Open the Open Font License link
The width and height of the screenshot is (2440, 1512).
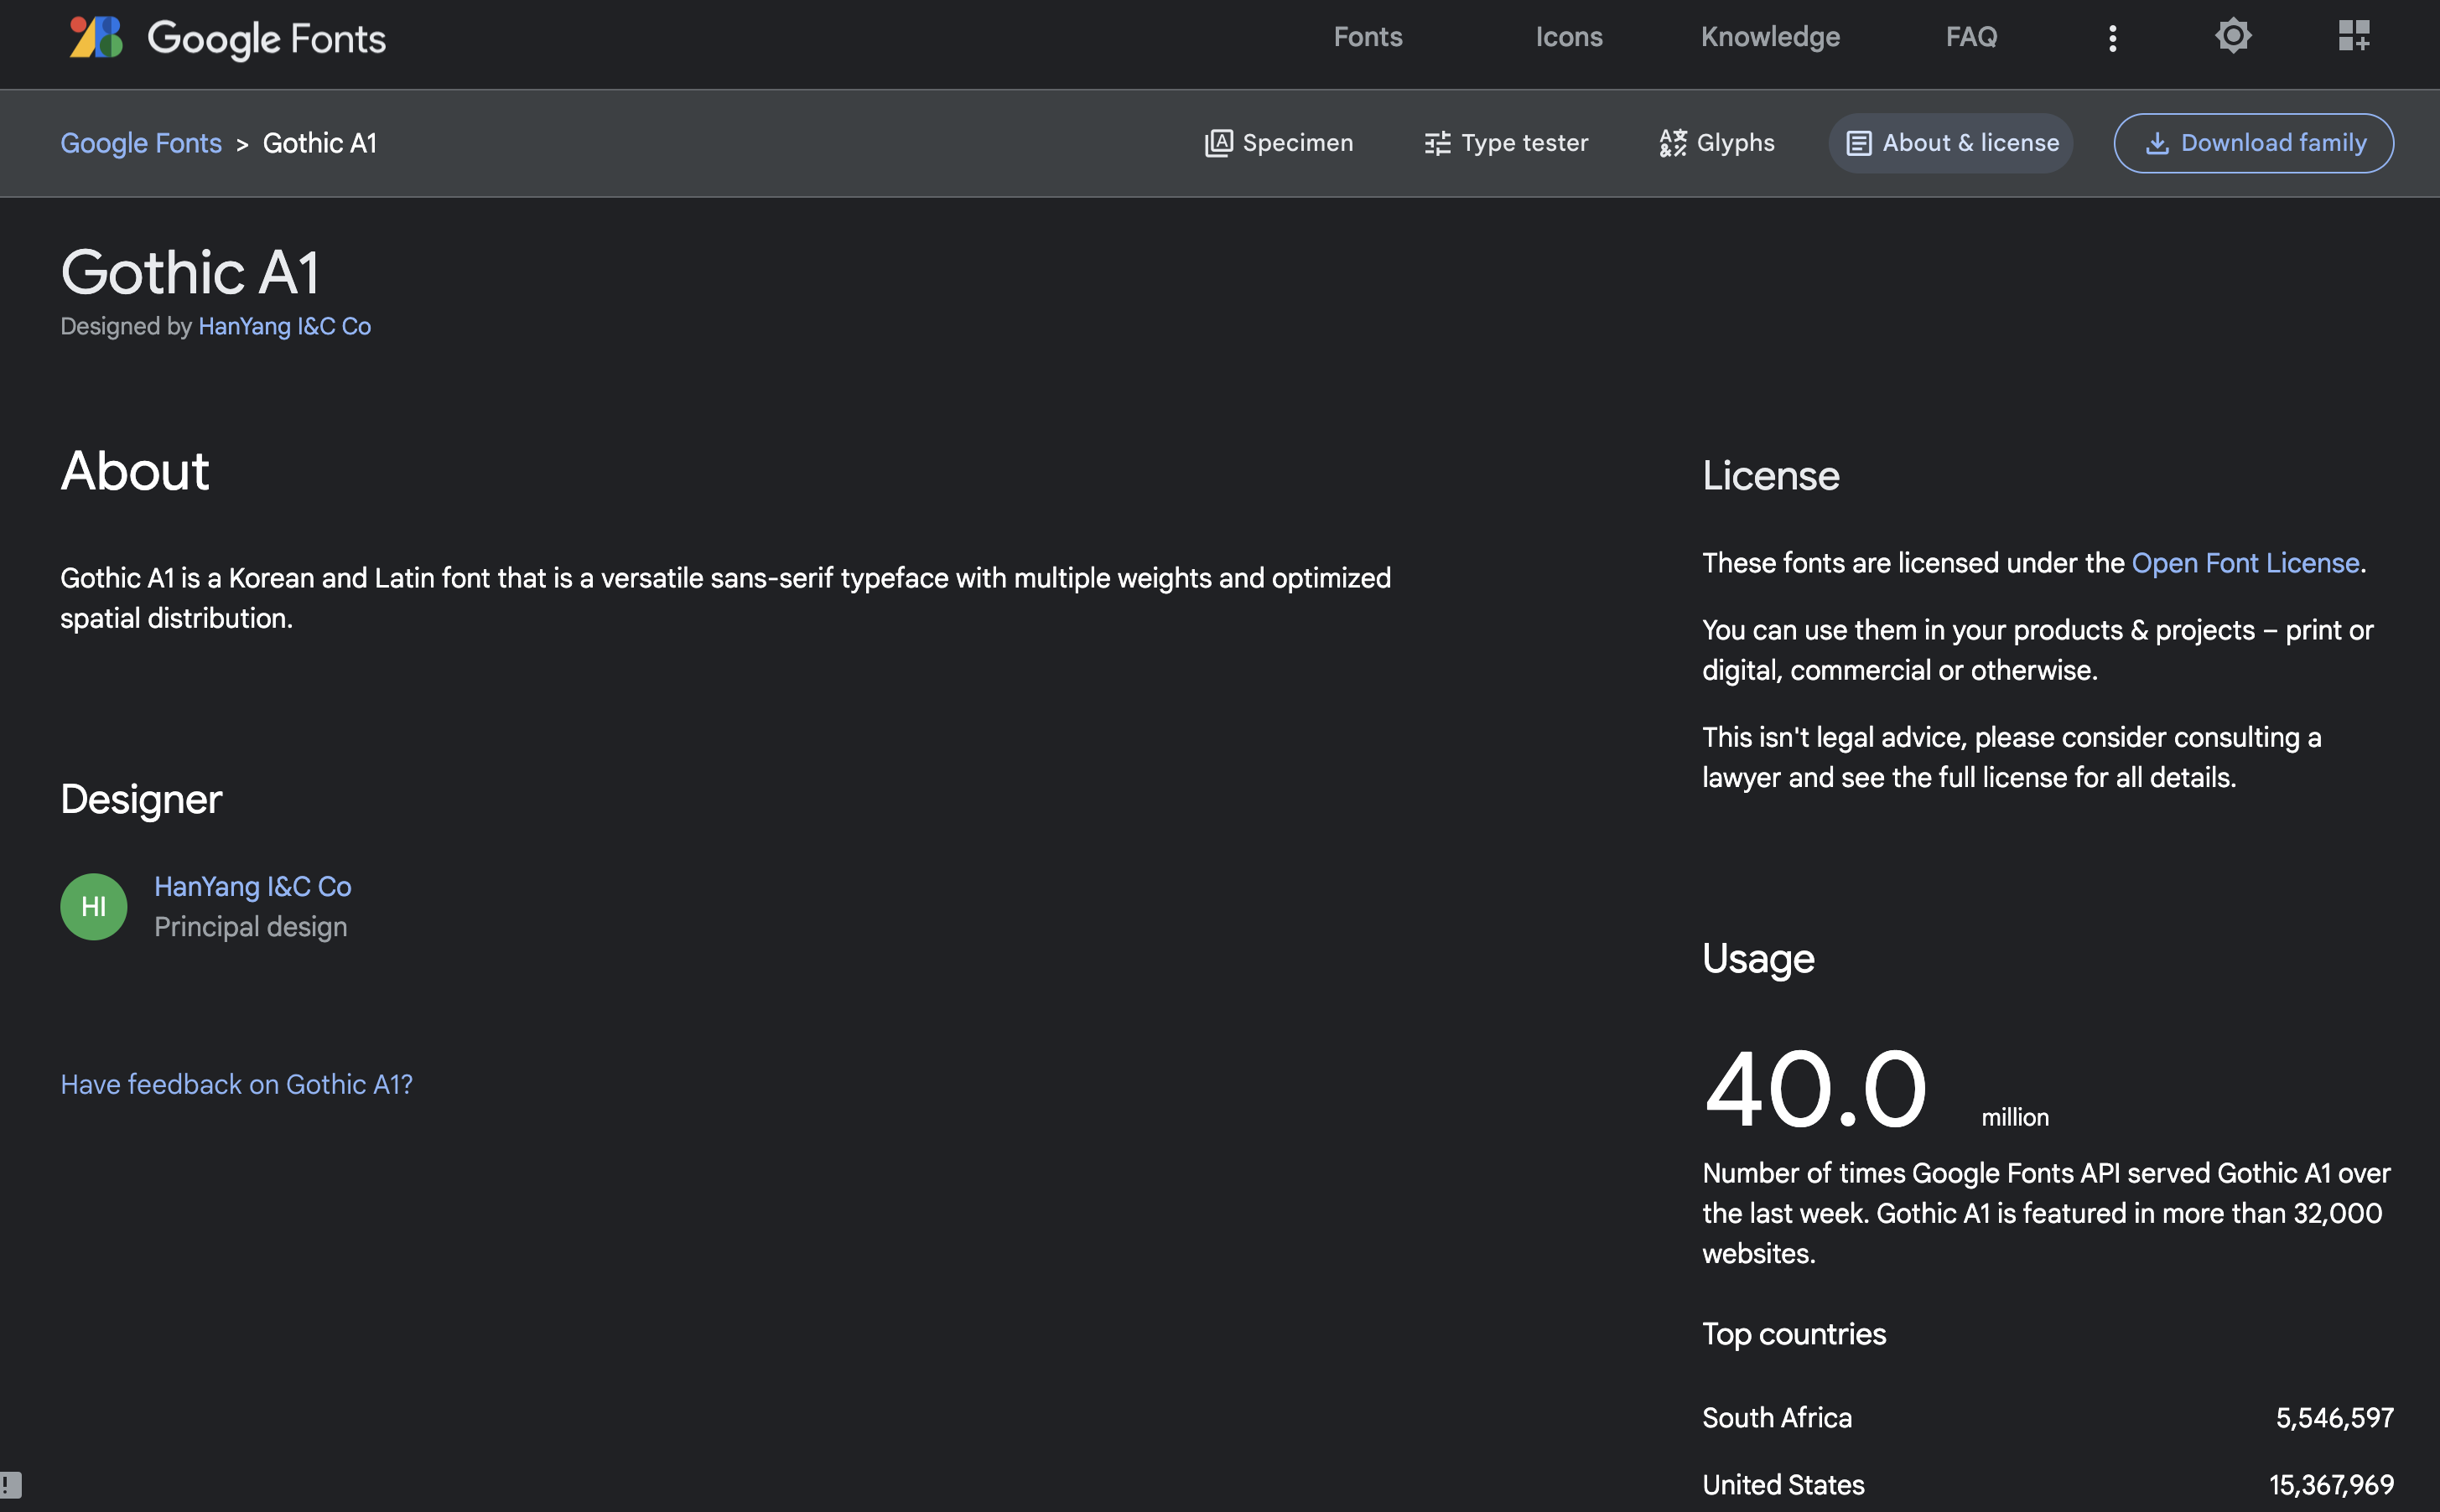coord(2244,563)
